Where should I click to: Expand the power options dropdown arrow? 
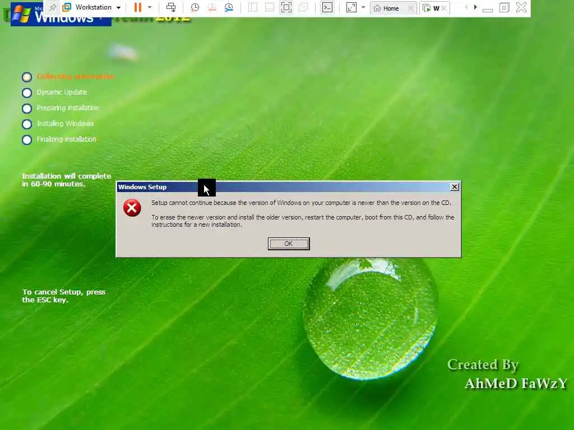tap(150, 7)
